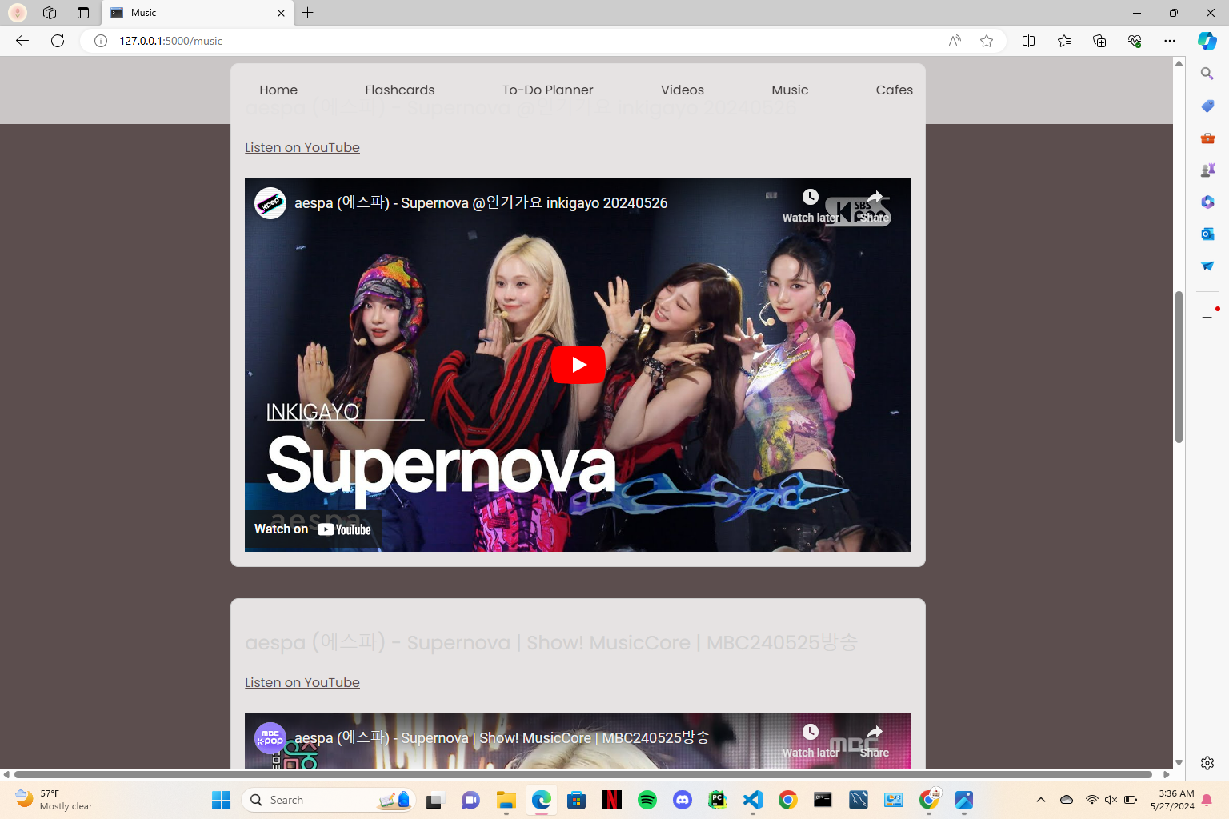1229x819 pixels.
Task: Show hidden system tray icons
Action: [1041, 800]
